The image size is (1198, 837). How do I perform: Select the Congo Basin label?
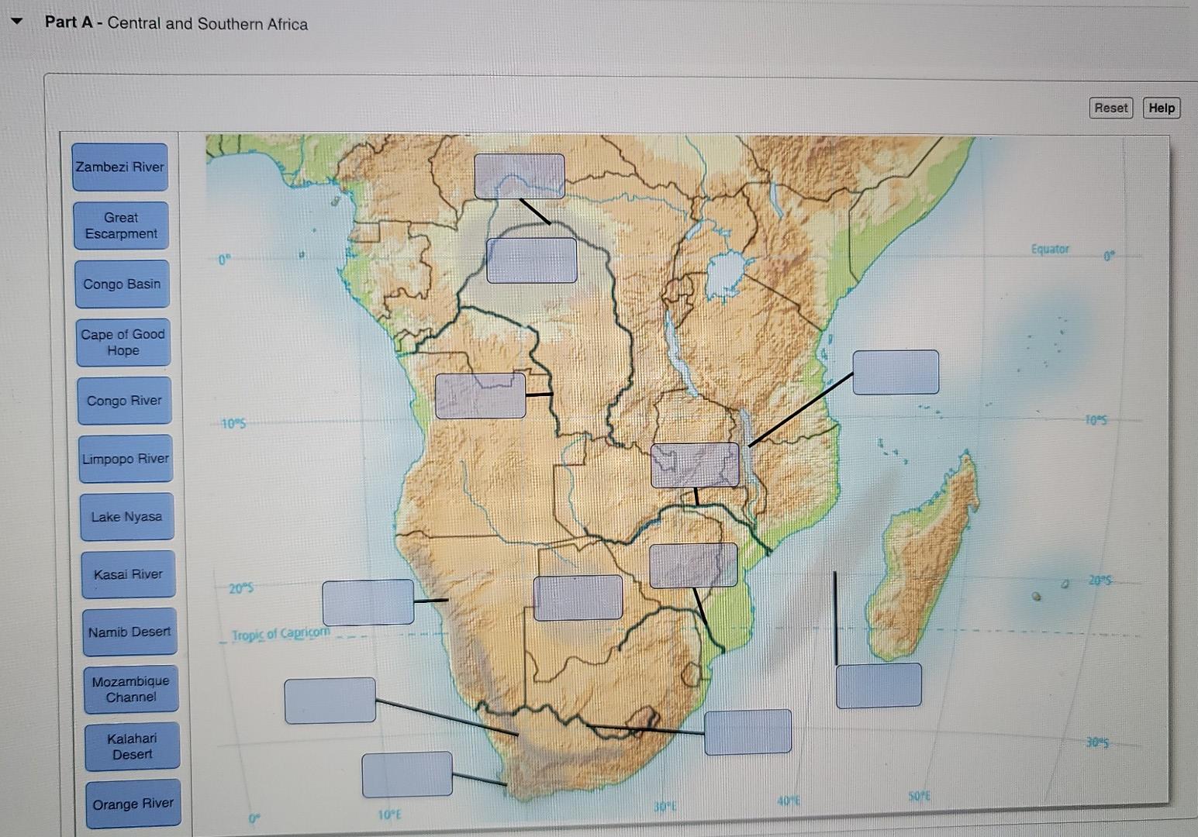click(x=122, y=284)
